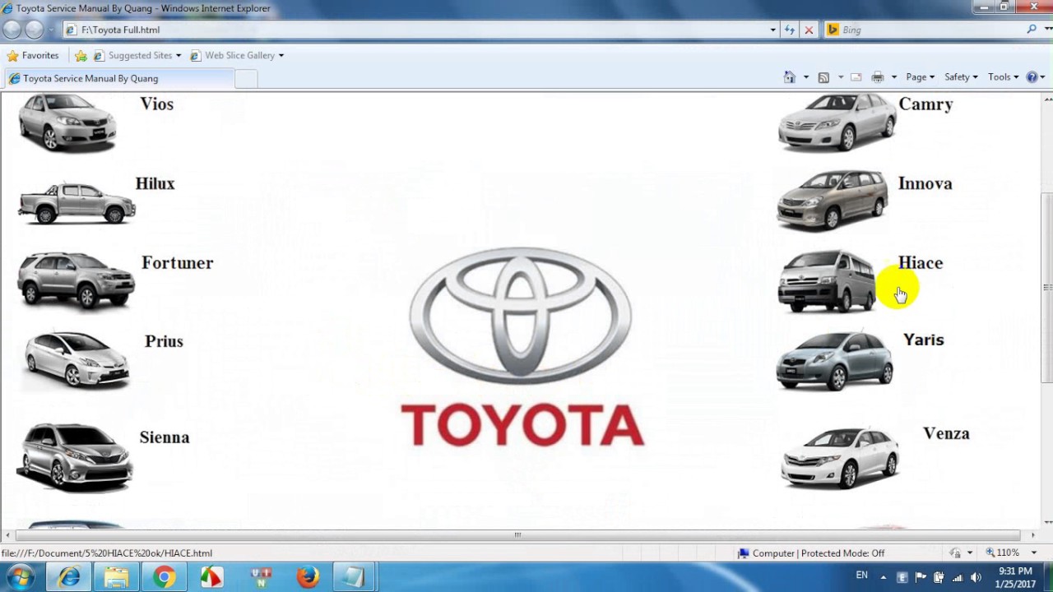
Task: Open the Vios manual link
Action: pyautogui.click(x=156, y=104)
